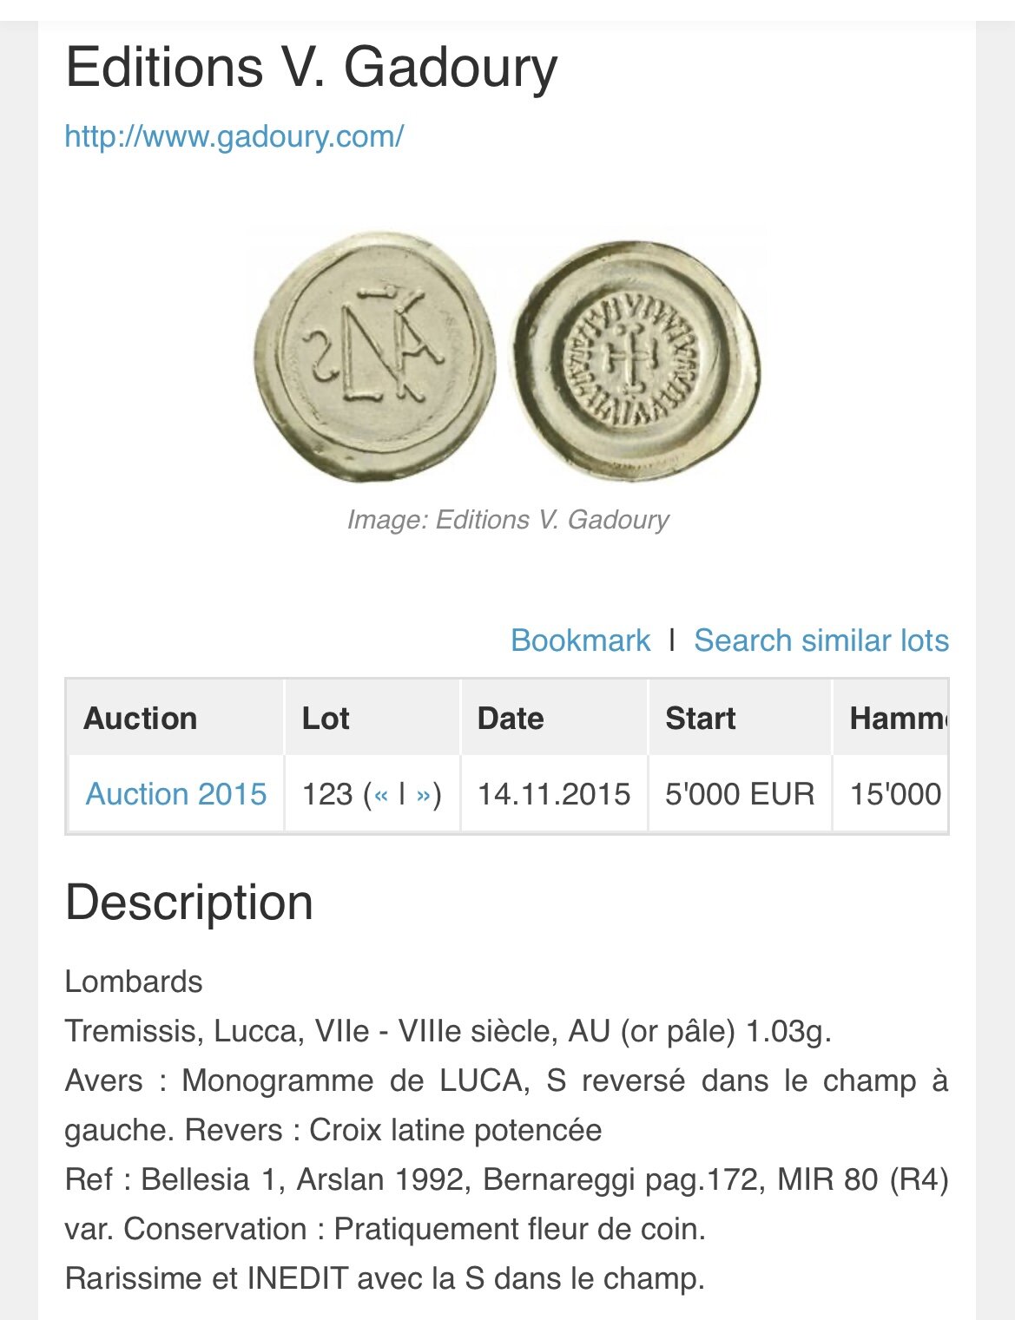Click the partially visible Hammer column header
This screenshot has height=1320, width=1015.
897,719
